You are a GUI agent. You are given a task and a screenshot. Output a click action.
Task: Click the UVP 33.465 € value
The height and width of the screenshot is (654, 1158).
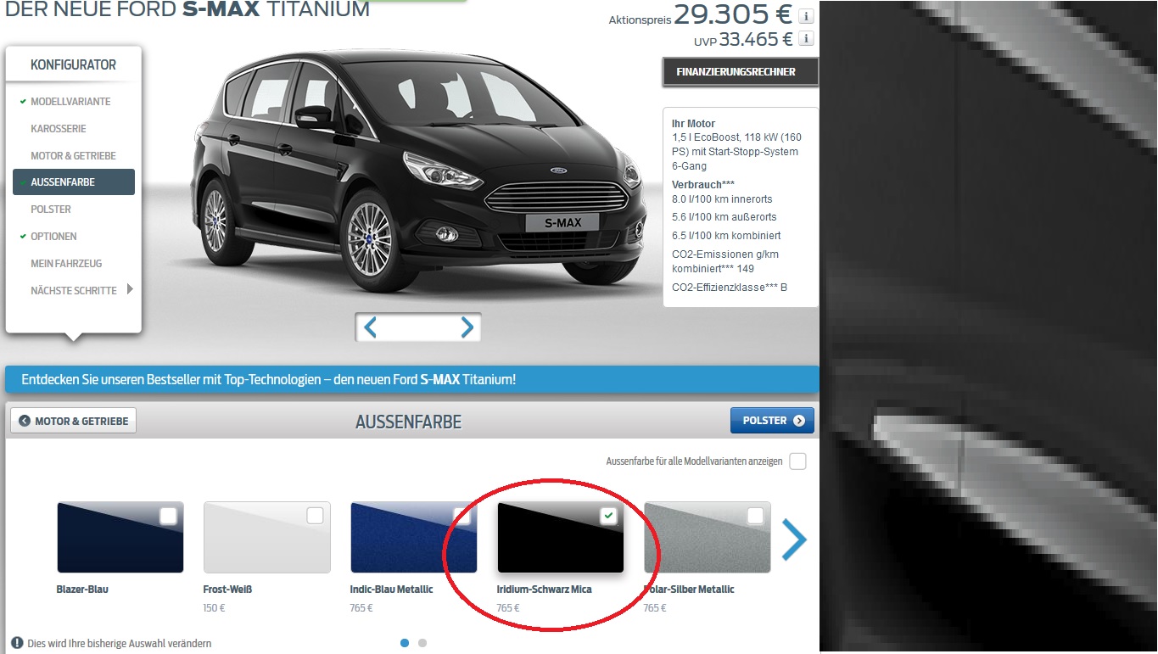click(756, 39)
